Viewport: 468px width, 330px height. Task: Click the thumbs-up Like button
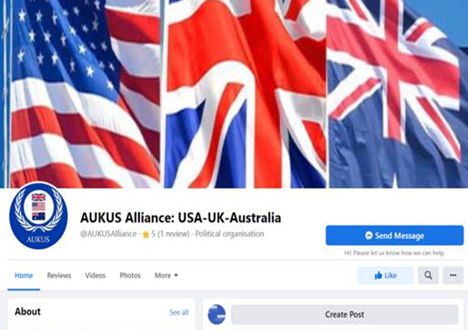(385, 275)
